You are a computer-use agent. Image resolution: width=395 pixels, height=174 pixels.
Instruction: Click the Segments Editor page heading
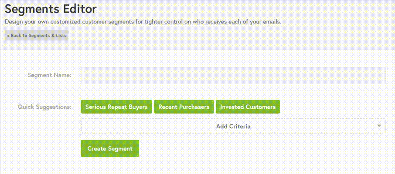pos(51,9)
